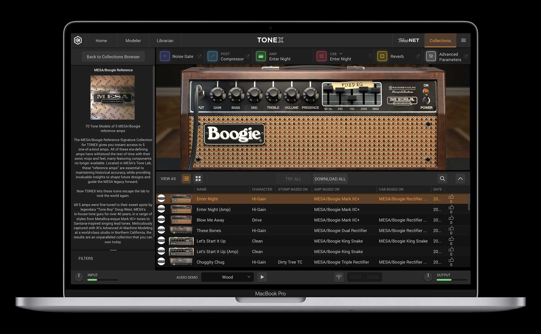
Task: Adjust the 6600 fixed EQ slider
Action: pyautogui.click(x=375, y=90)
